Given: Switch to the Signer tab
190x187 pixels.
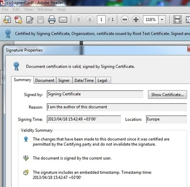Looking at the screenshot, I should point(64,80).
